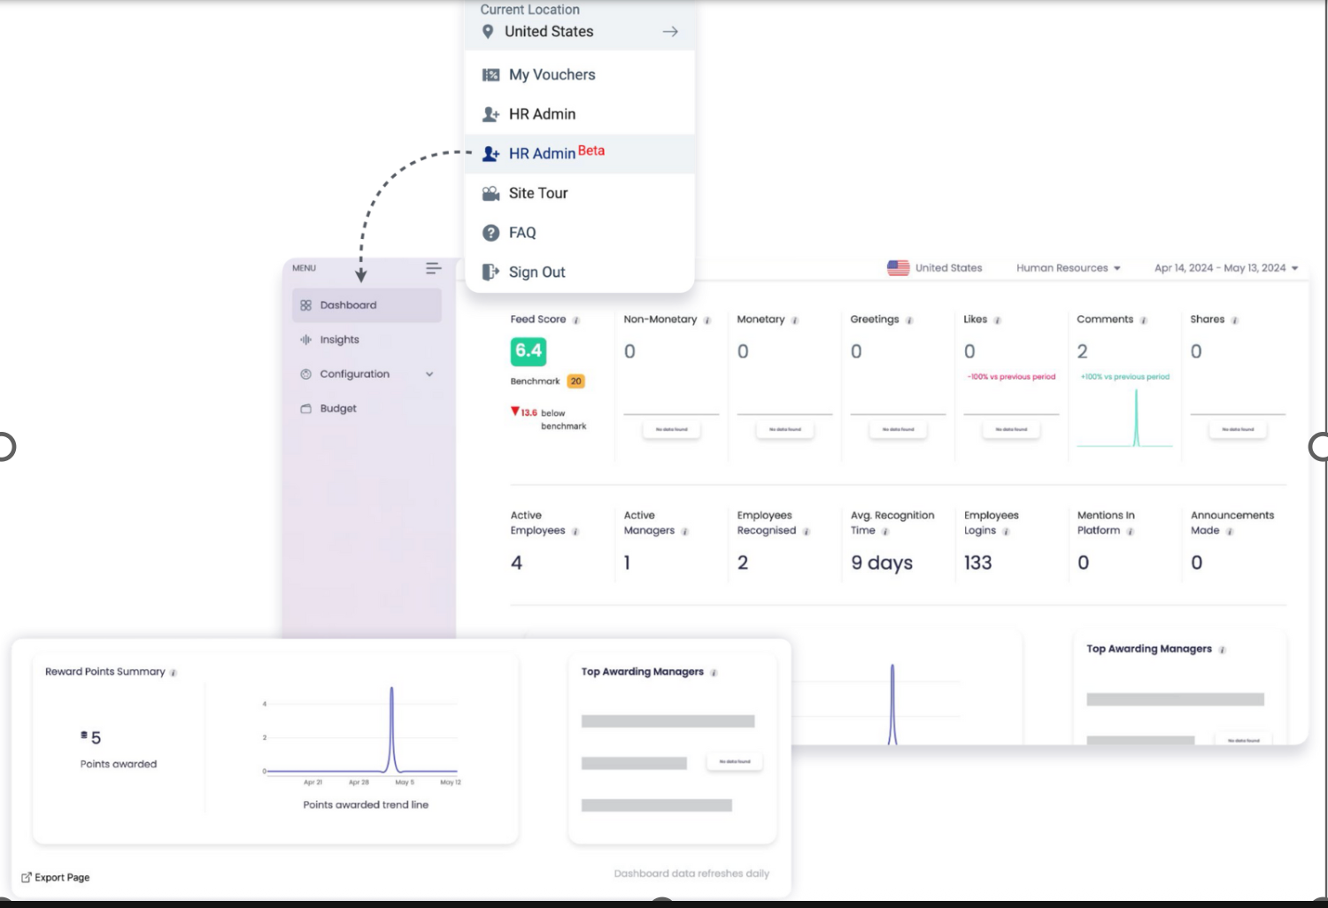
Task: Click the Budget wallet icon in sidebar
Action: 305,408
